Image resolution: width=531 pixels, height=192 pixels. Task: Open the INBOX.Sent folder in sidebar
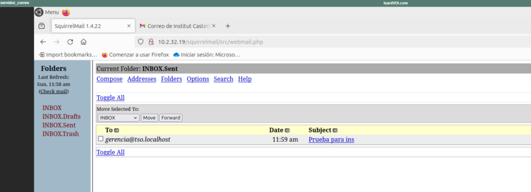(59, 125)
